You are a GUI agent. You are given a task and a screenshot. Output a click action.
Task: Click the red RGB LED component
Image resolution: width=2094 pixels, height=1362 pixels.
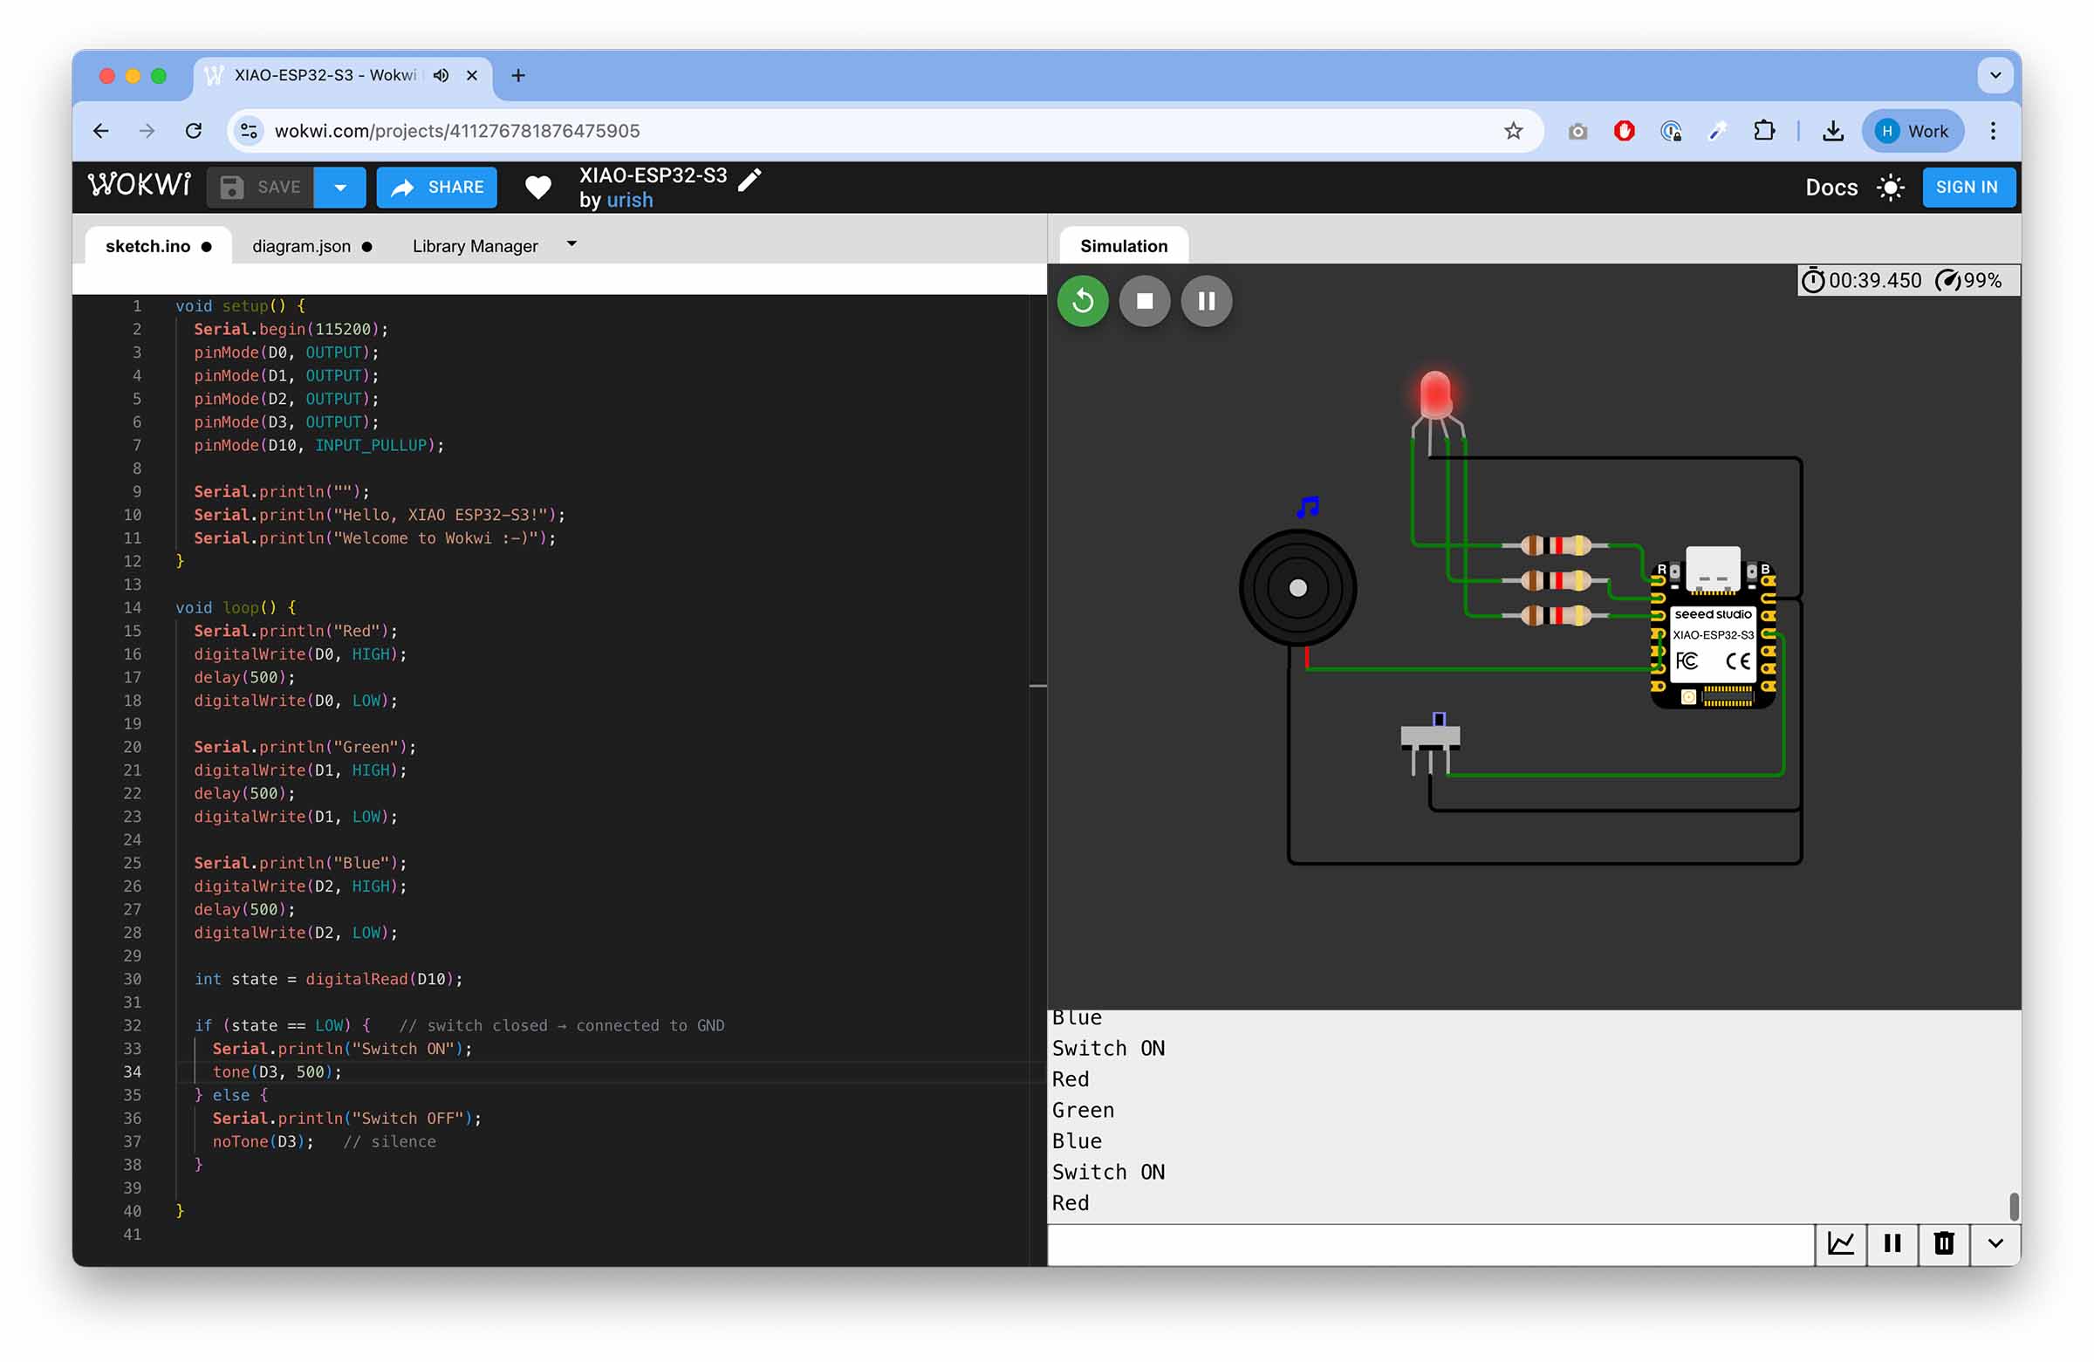[1435, 396]
